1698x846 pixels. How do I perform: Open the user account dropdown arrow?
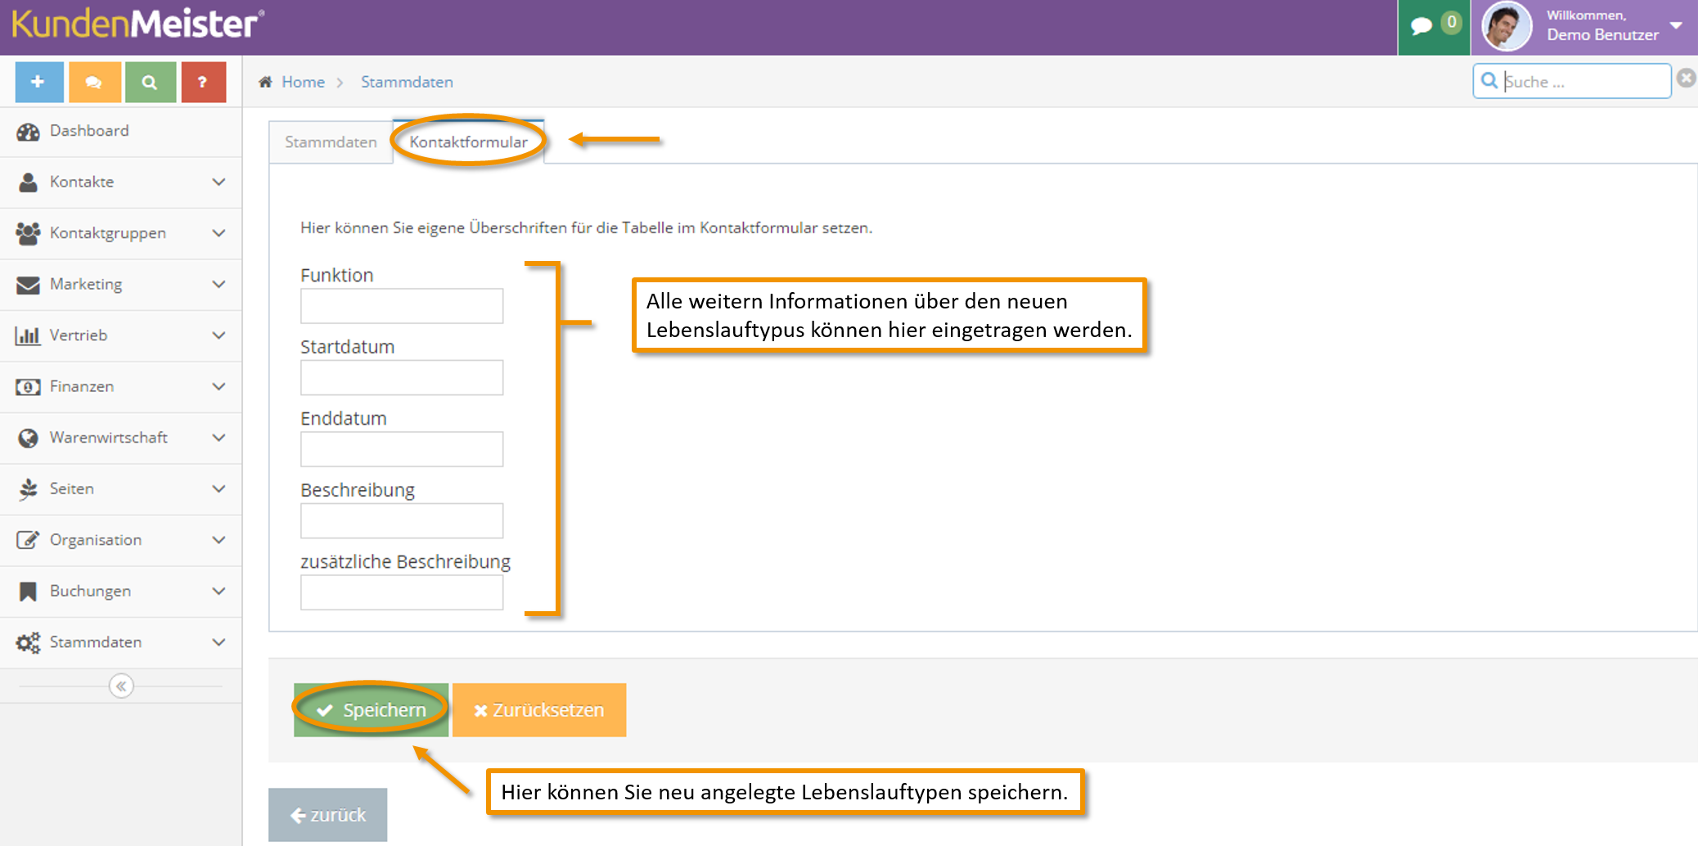1676,25
